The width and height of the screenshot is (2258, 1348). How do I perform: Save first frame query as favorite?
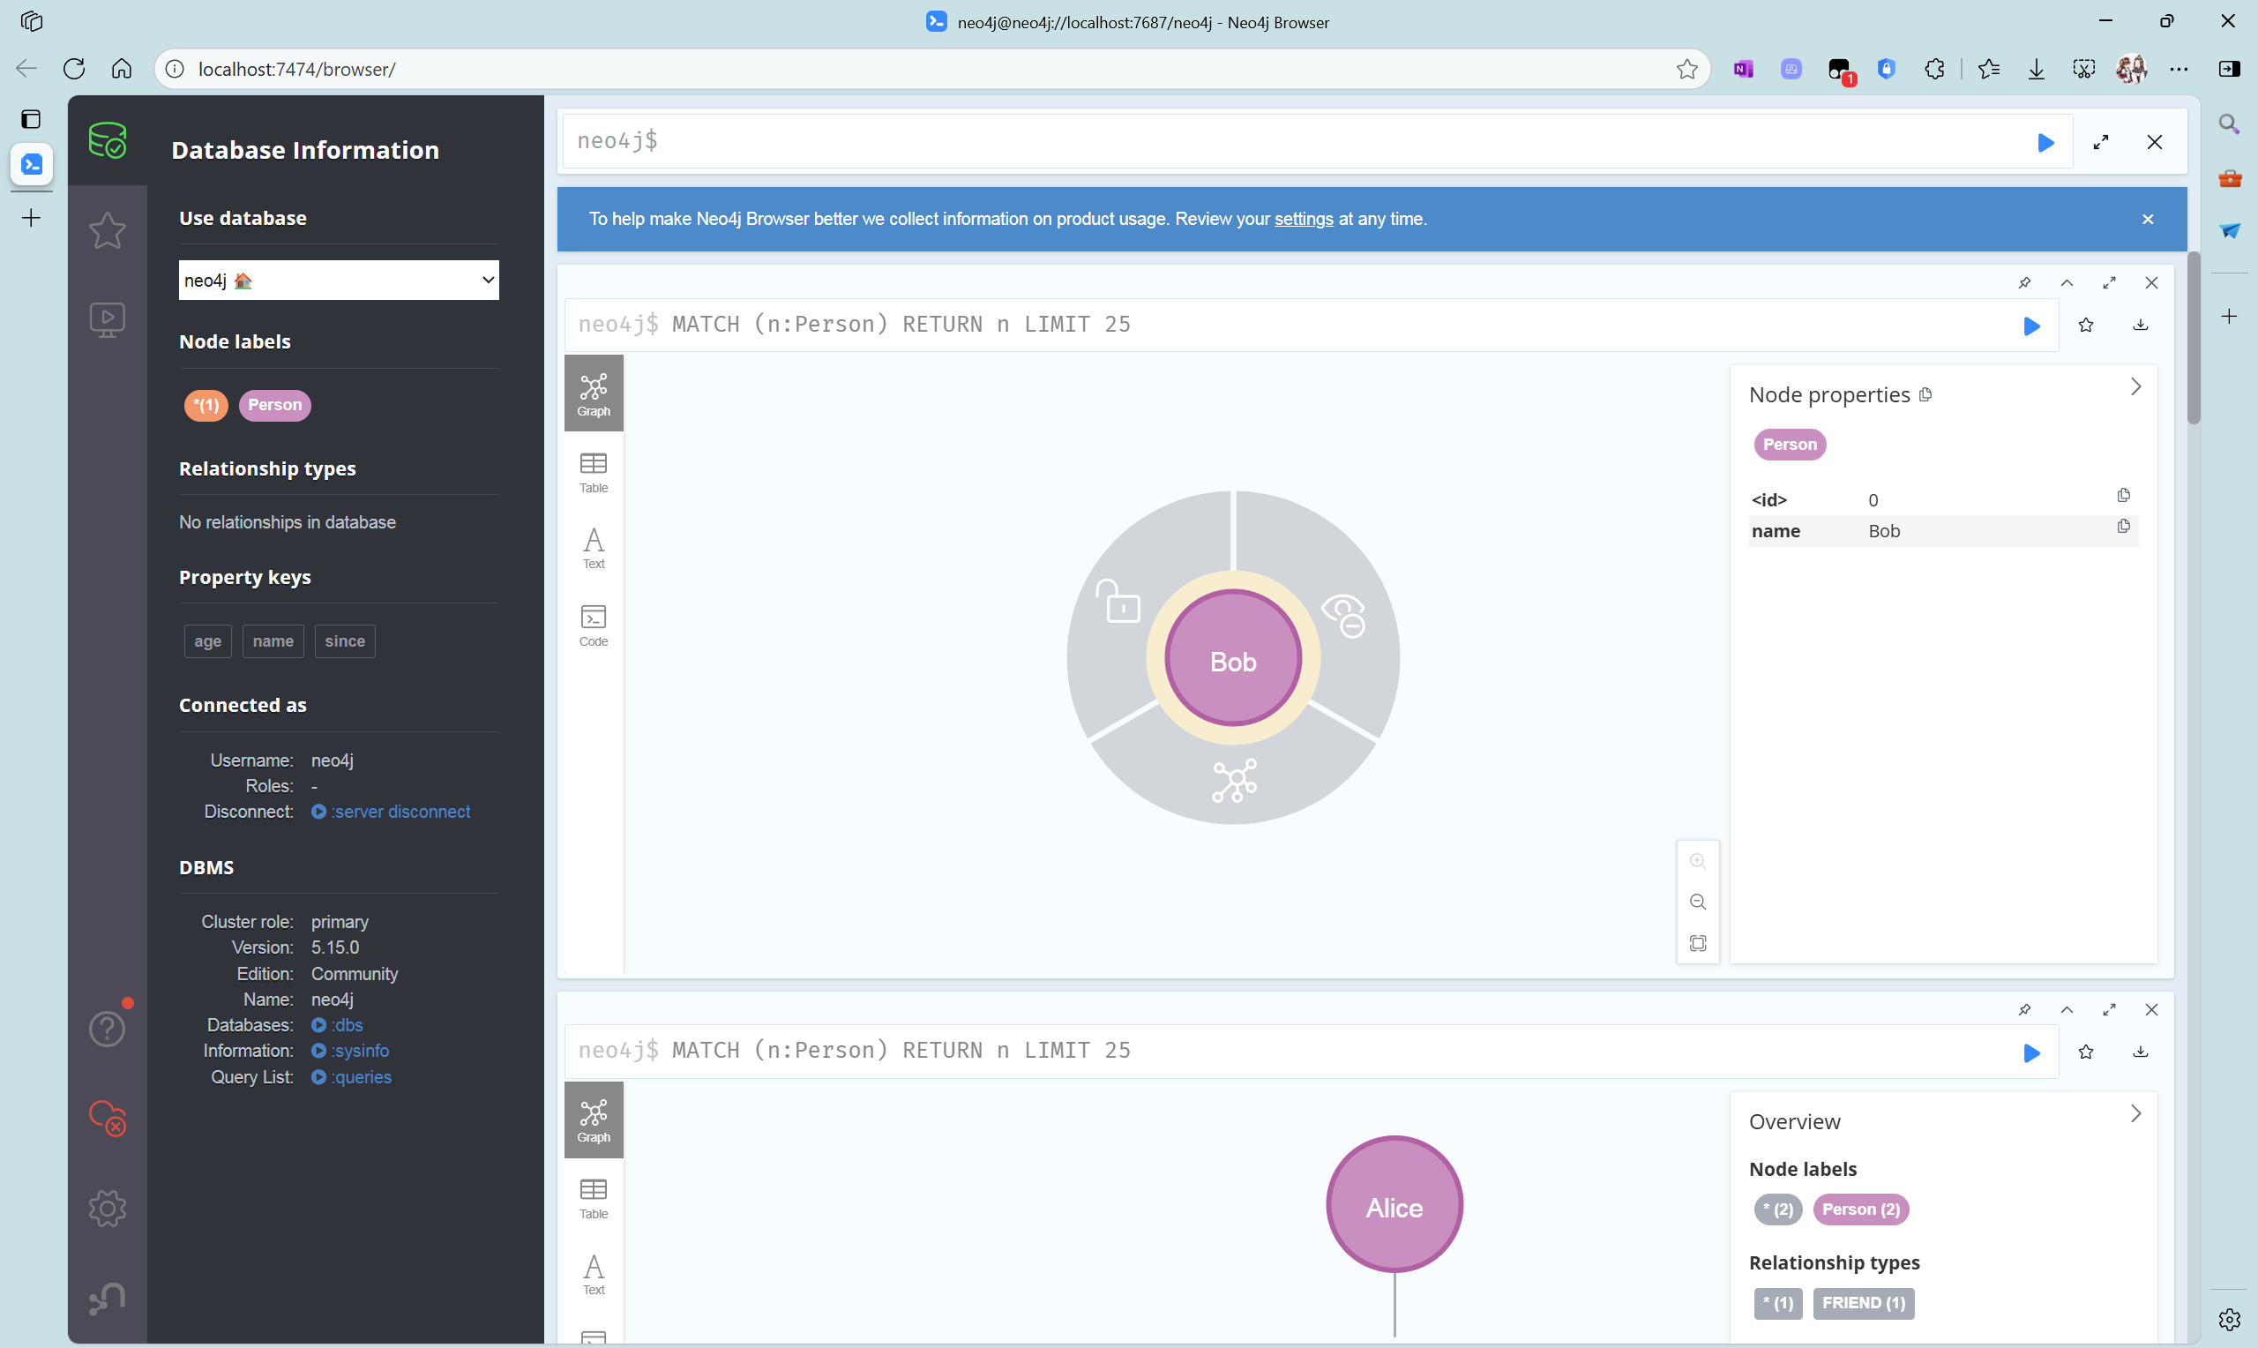[x=2086, y=326]
